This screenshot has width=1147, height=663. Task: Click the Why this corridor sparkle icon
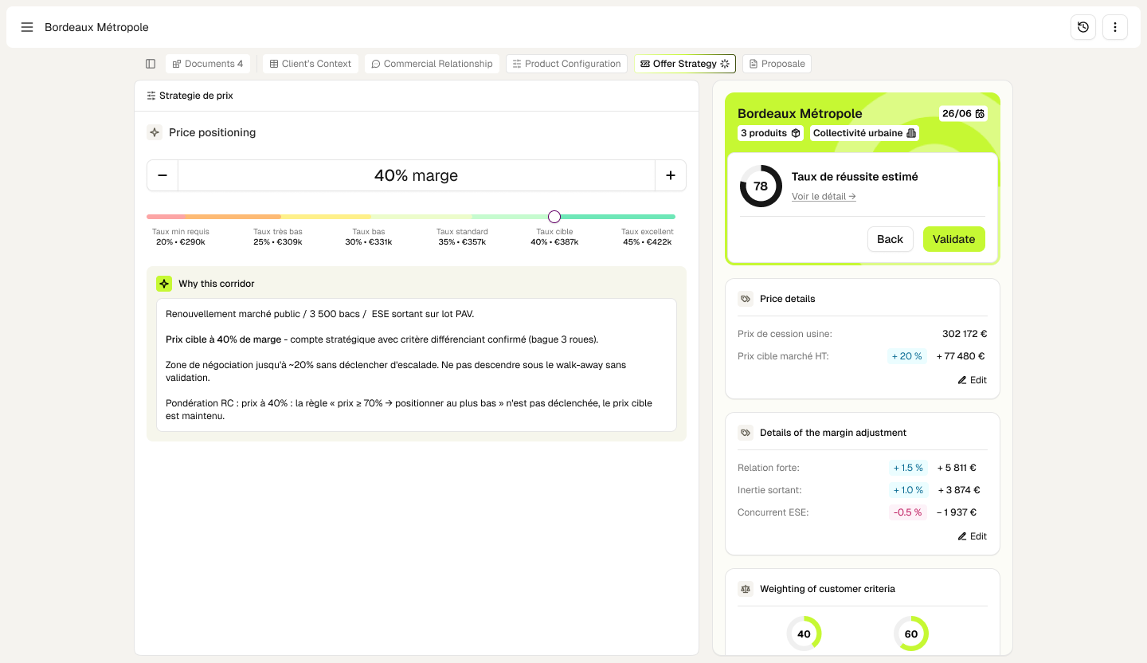point(164,284)
